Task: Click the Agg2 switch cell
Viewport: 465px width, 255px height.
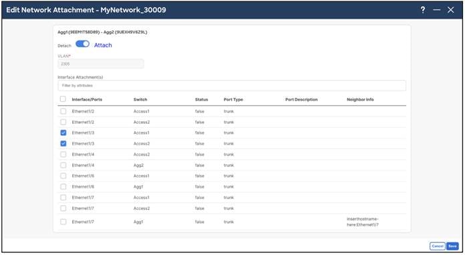Action: click(138, 165)
